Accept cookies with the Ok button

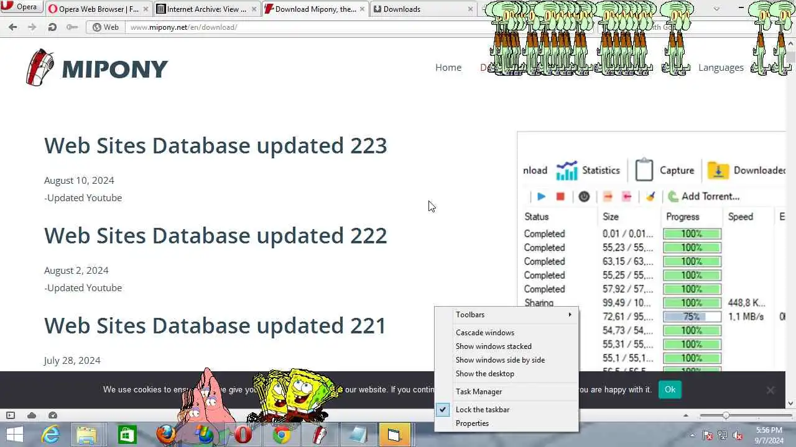(x=670, y=389)
